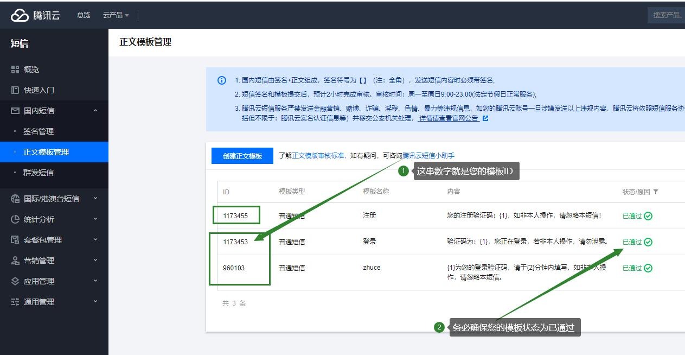The width and height of the screenshot is (685, 355).
Task: Click approved checkmark icon for 注册 row
Action: 648,216
